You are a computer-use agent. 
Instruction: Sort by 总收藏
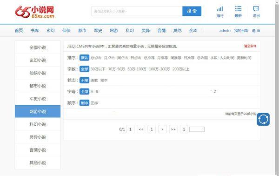pos(202,58)
